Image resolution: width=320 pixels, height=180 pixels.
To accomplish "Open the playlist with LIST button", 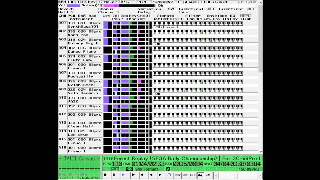I will (x=193, y=175).
